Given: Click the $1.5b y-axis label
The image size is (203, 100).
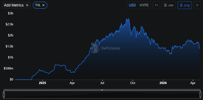Looking at the screenshot, I should point(9,46).
